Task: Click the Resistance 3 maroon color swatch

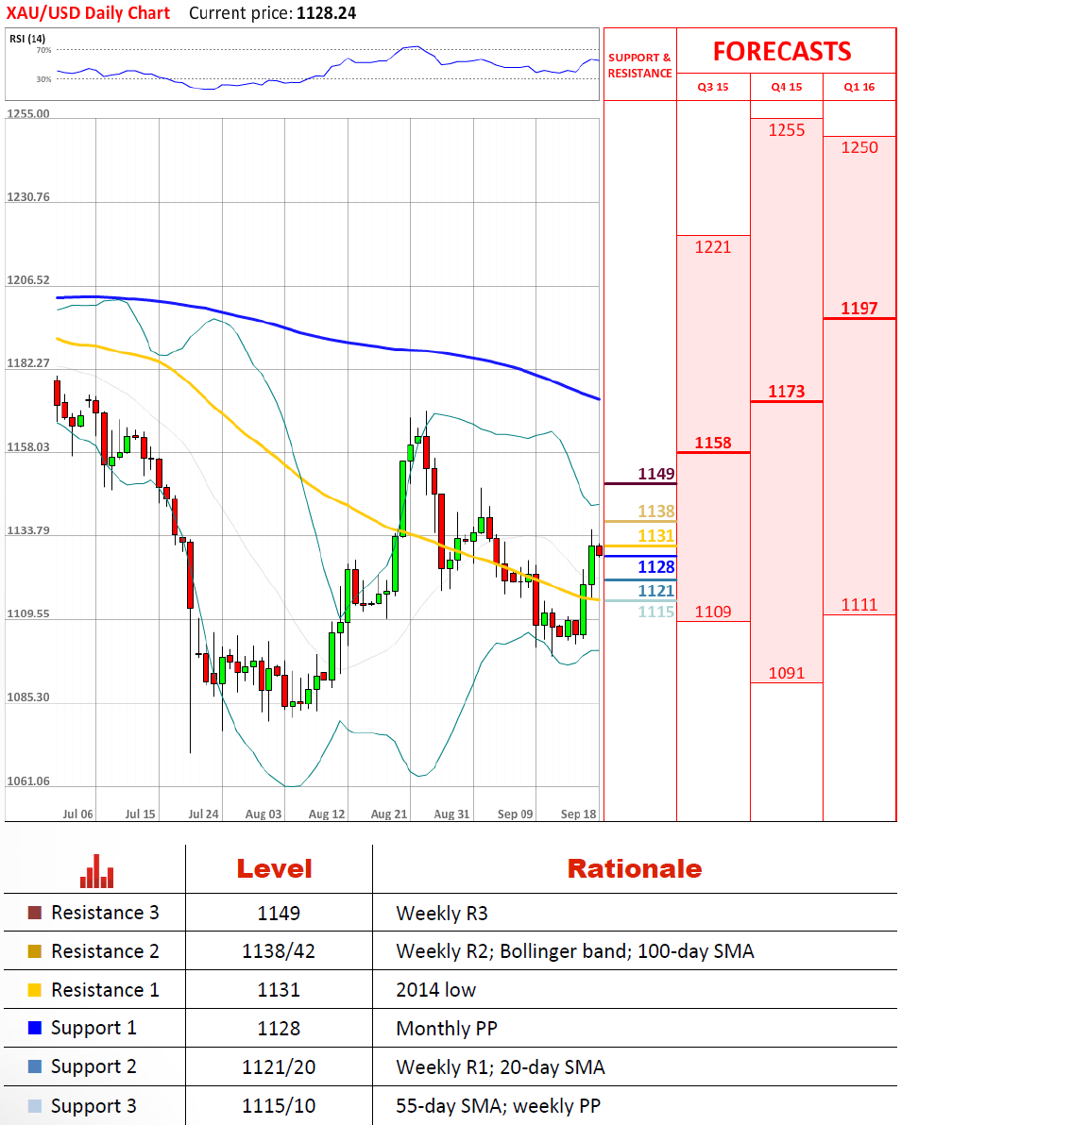Action: pos(34,913)
